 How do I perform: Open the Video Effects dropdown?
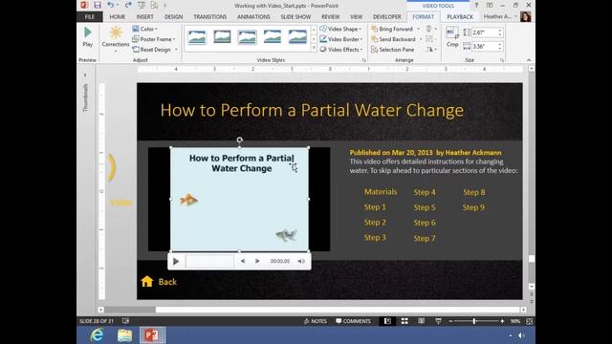341,50
